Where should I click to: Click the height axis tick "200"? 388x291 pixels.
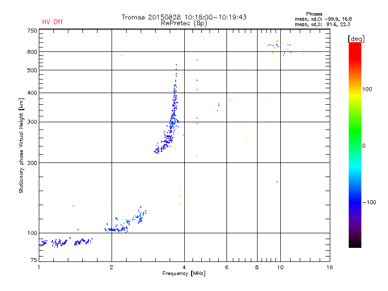(32, 163)
